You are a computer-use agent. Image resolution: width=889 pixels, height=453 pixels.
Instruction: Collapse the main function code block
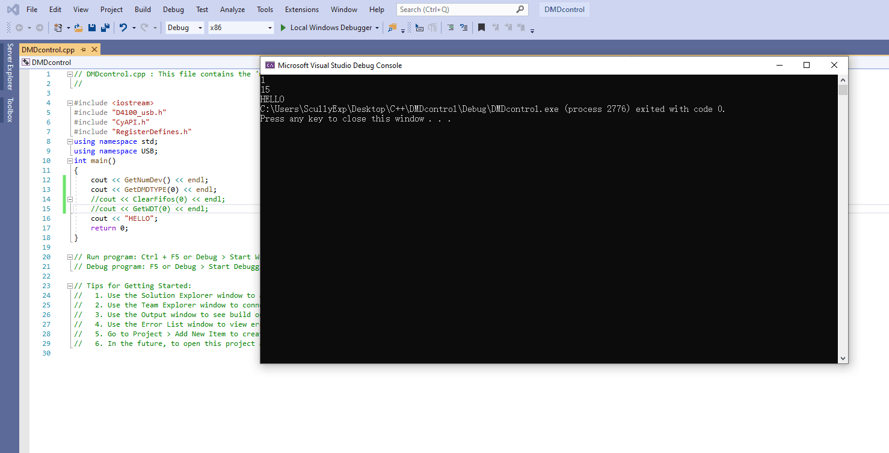point(70,161)
